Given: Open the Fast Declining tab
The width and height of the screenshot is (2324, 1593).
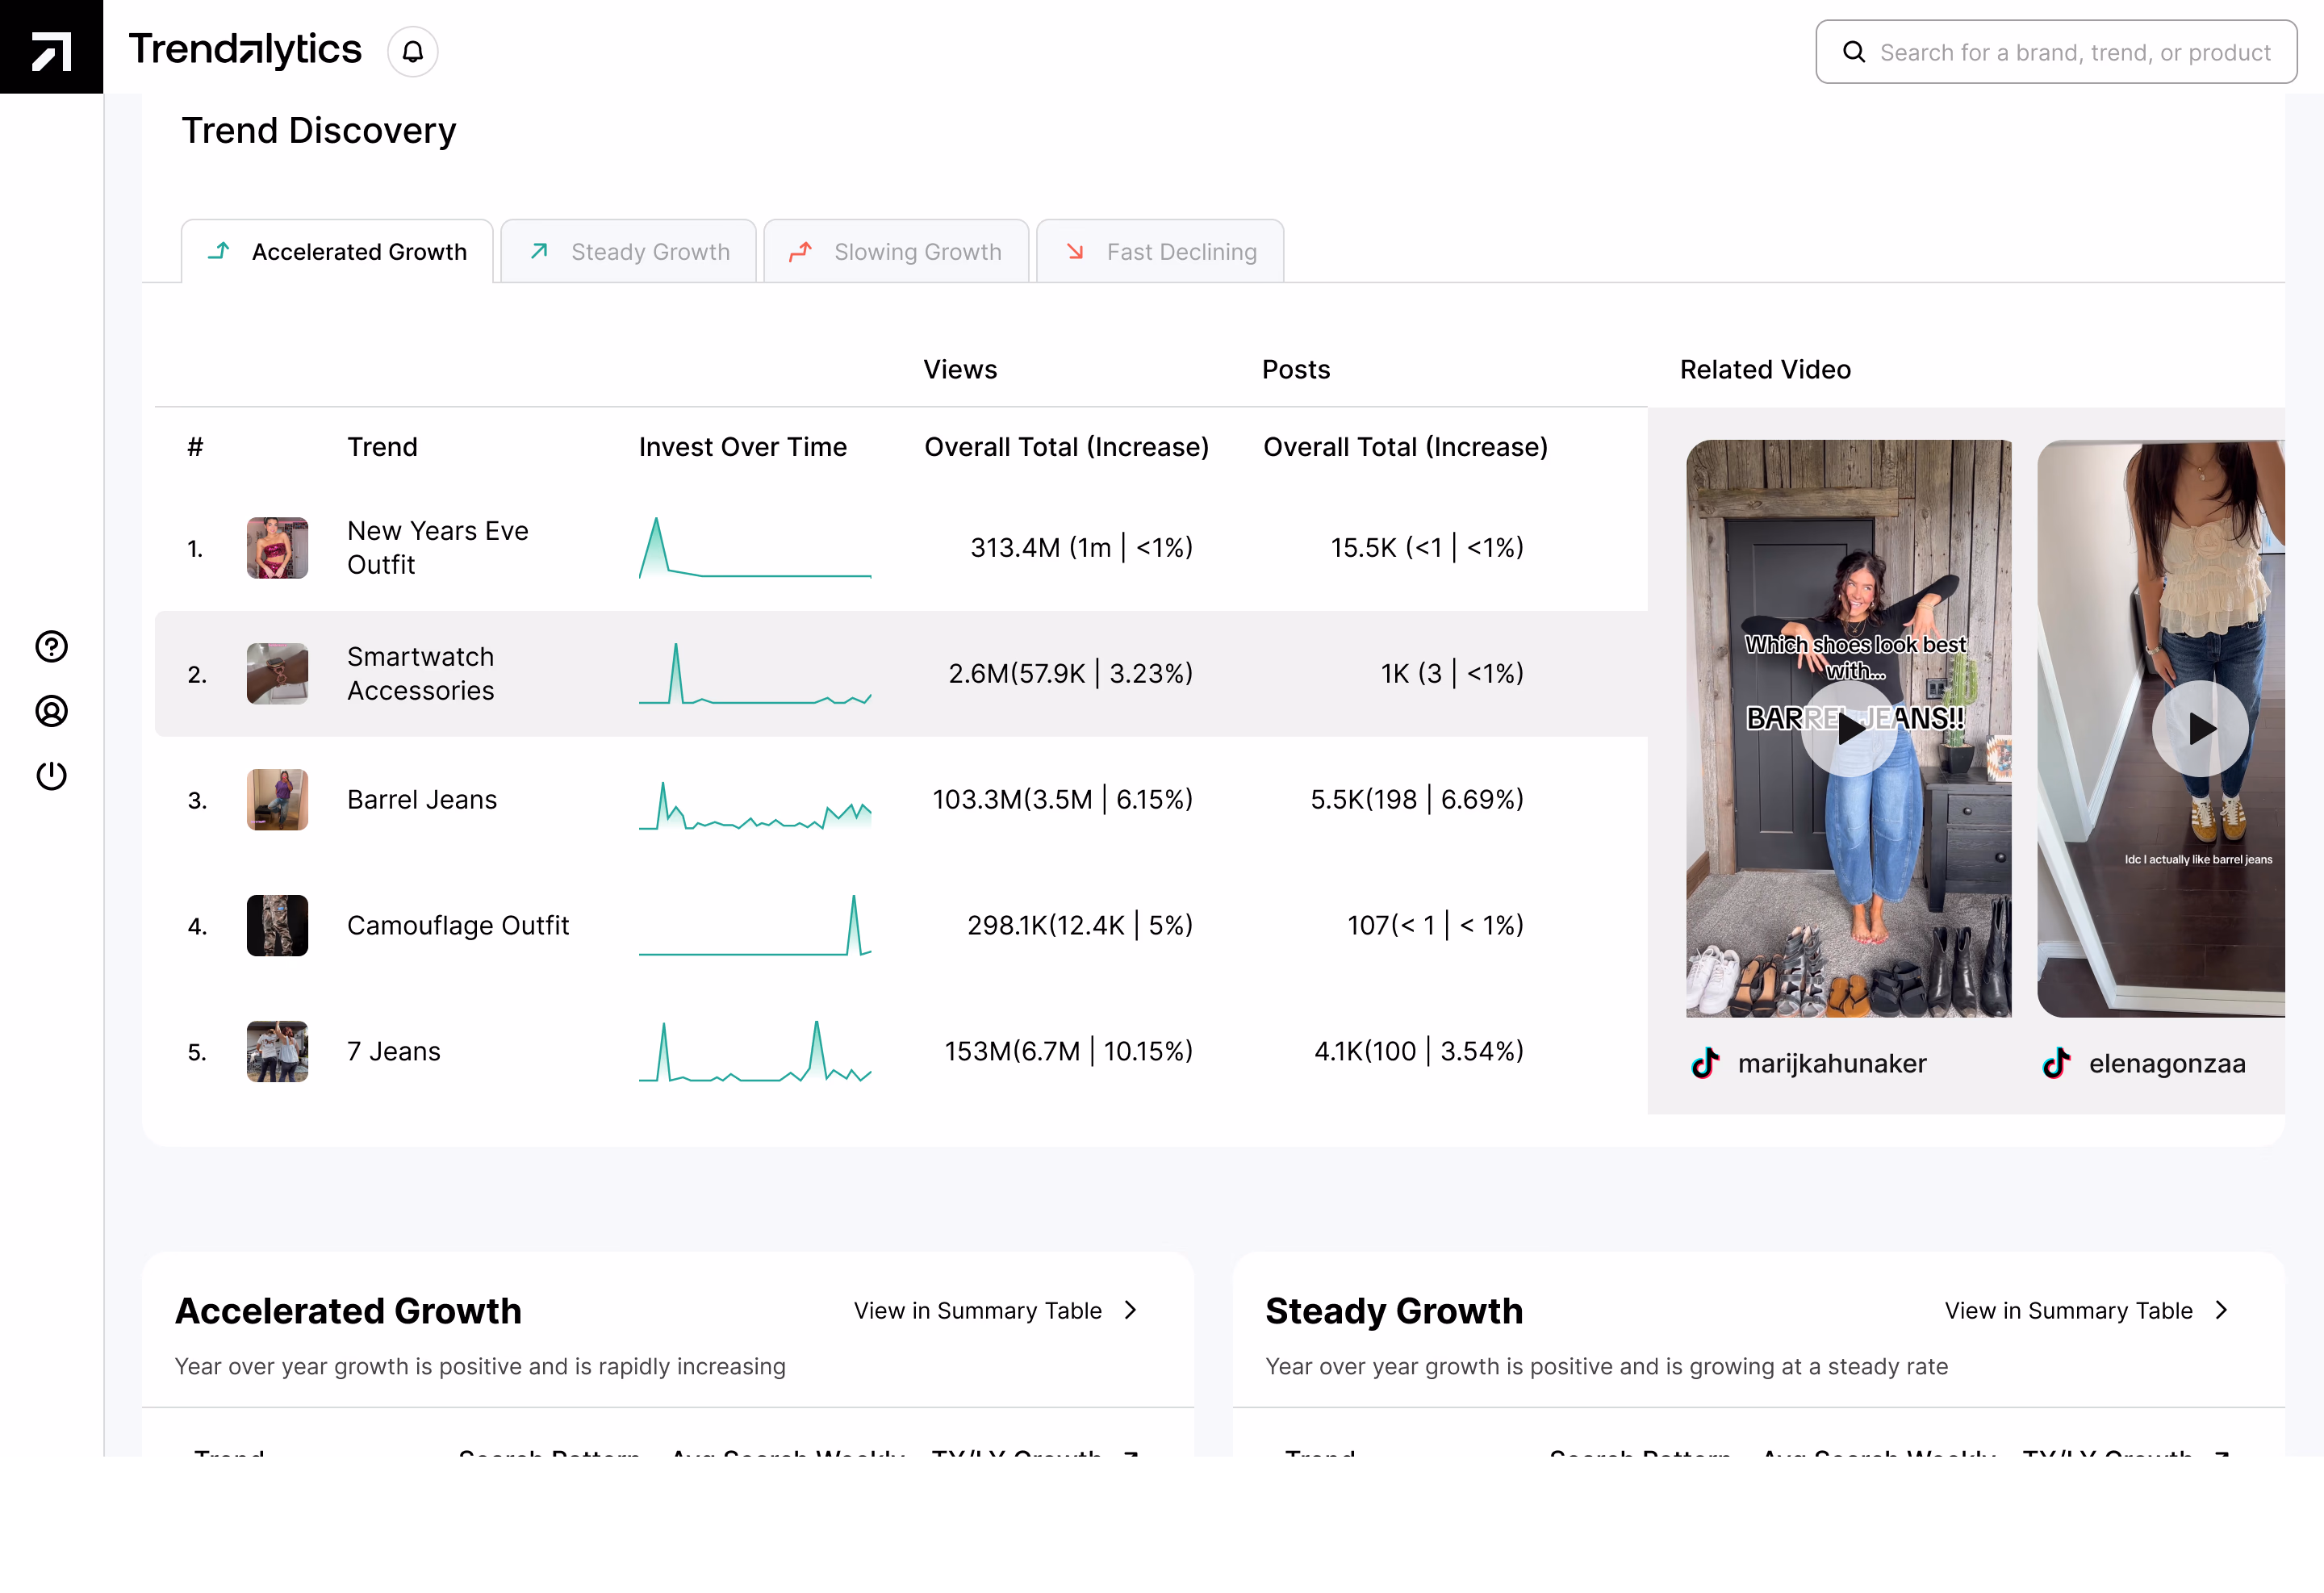Looking at the screenshot, I should tap(1160, 252).
